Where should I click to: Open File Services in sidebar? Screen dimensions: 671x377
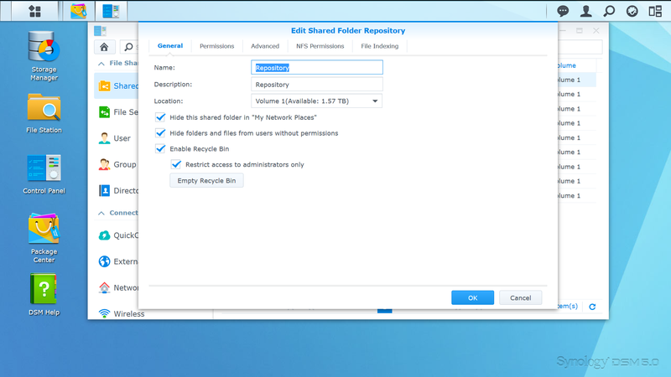point(117,112)
